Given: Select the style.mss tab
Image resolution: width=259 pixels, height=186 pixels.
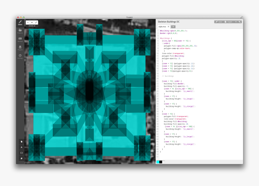Looking at the screenshot, I should point(162,27).
